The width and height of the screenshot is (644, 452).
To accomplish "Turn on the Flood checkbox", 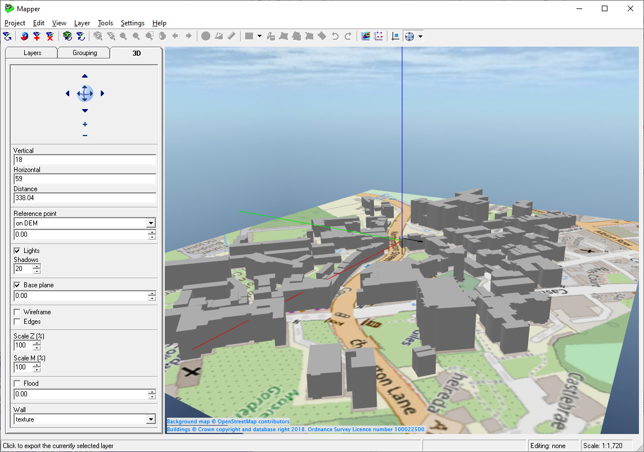I will [17, 383].
